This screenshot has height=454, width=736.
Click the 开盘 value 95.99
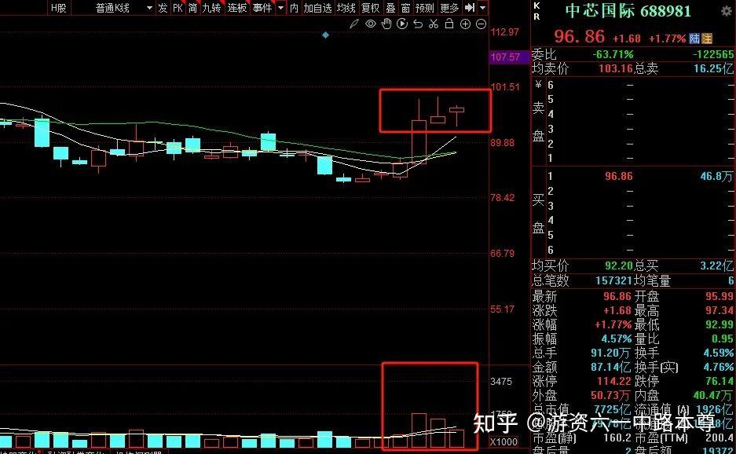[719, 296]
